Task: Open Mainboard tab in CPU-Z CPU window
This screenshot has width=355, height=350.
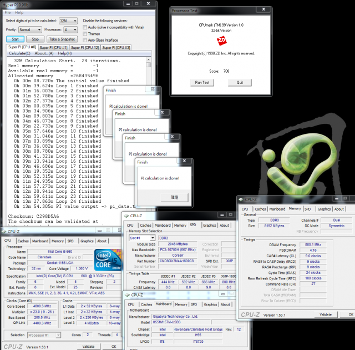Action: coord(40,241)
